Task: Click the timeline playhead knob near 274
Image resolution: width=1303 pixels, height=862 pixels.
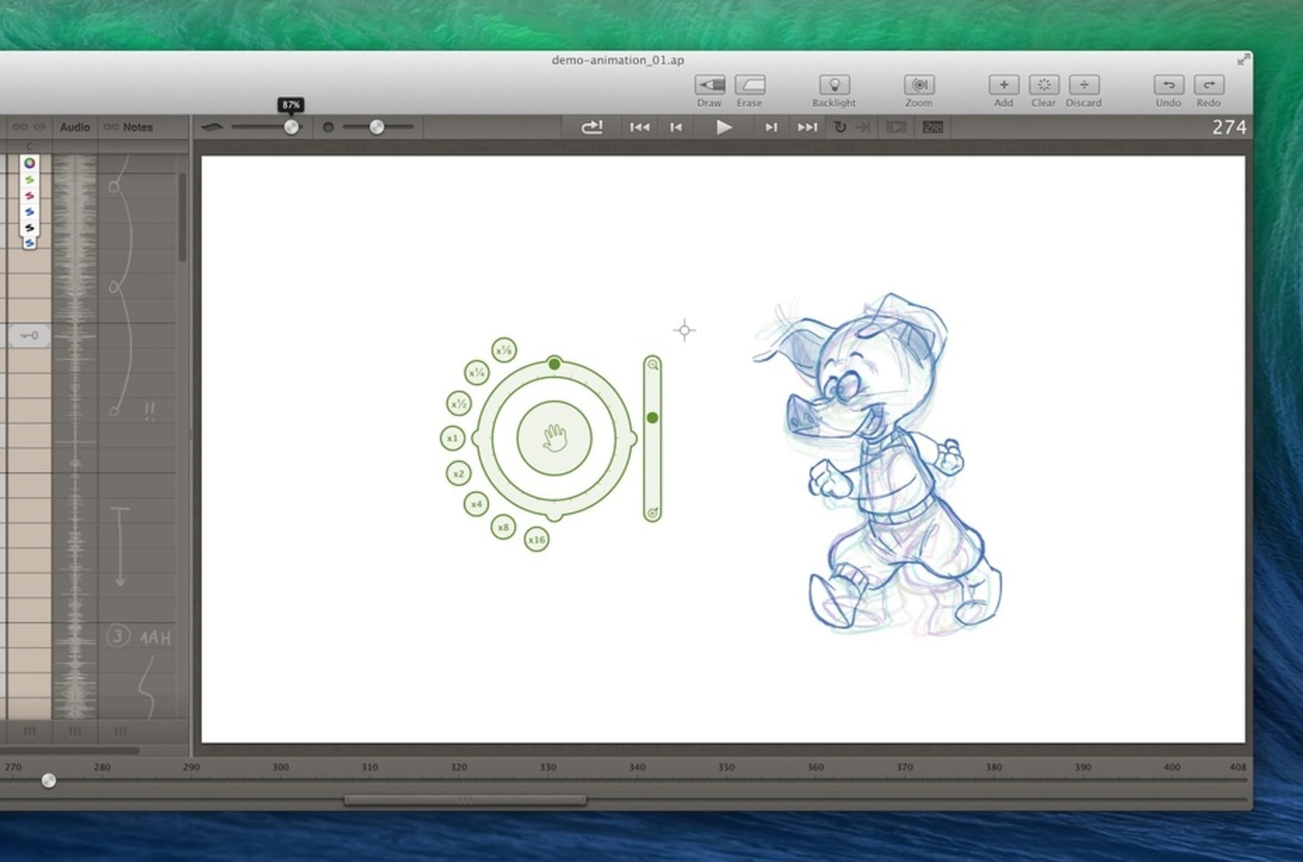Action: pos(48,781)
